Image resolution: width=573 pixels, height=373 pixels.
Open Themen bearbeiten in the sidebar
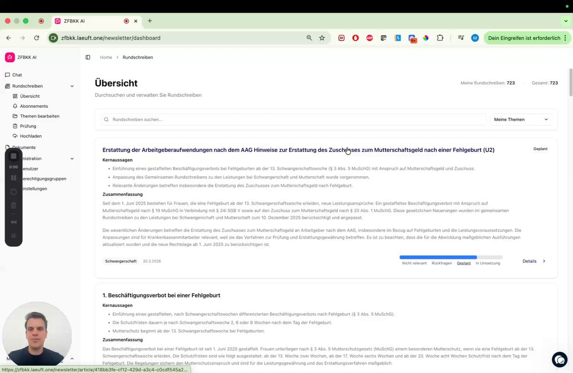coord(39,116)
